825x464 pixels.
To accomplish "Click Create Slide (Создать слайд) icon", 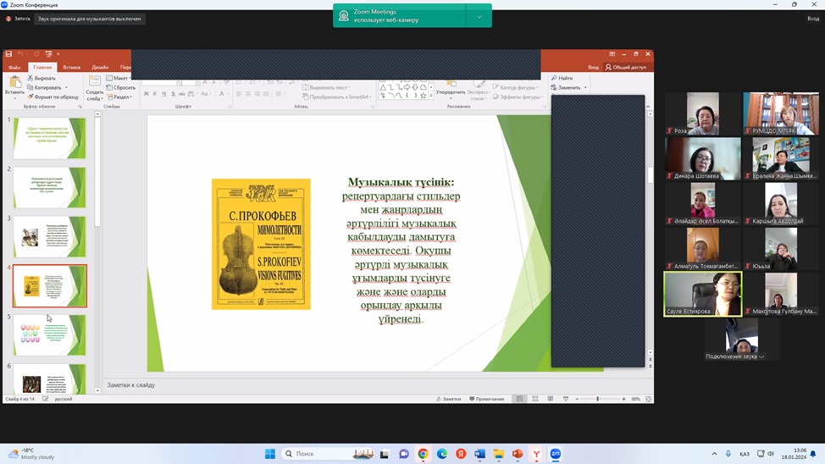I will click(x=95, y=81).
